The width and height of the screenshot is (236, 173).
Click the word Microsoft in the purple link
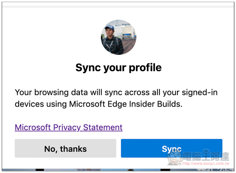33,127
